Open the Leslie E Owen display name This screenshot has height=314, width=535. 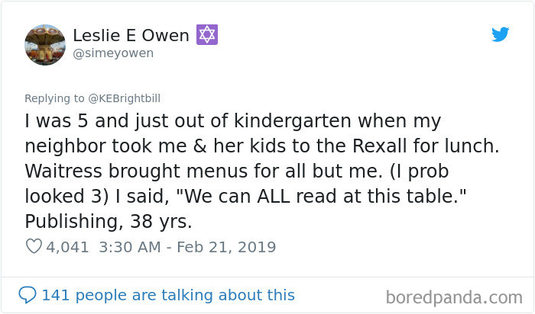click(131, 35)
